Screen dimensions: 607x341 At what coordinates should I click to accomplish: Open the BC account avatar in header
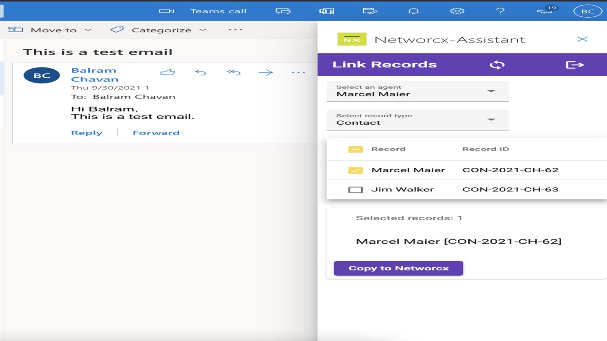coord(588,11)
